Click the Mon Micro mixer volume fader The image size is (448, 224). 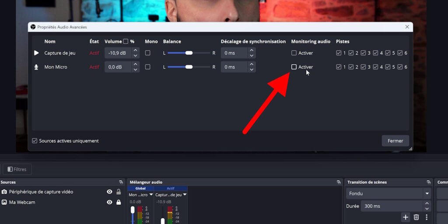133,210
